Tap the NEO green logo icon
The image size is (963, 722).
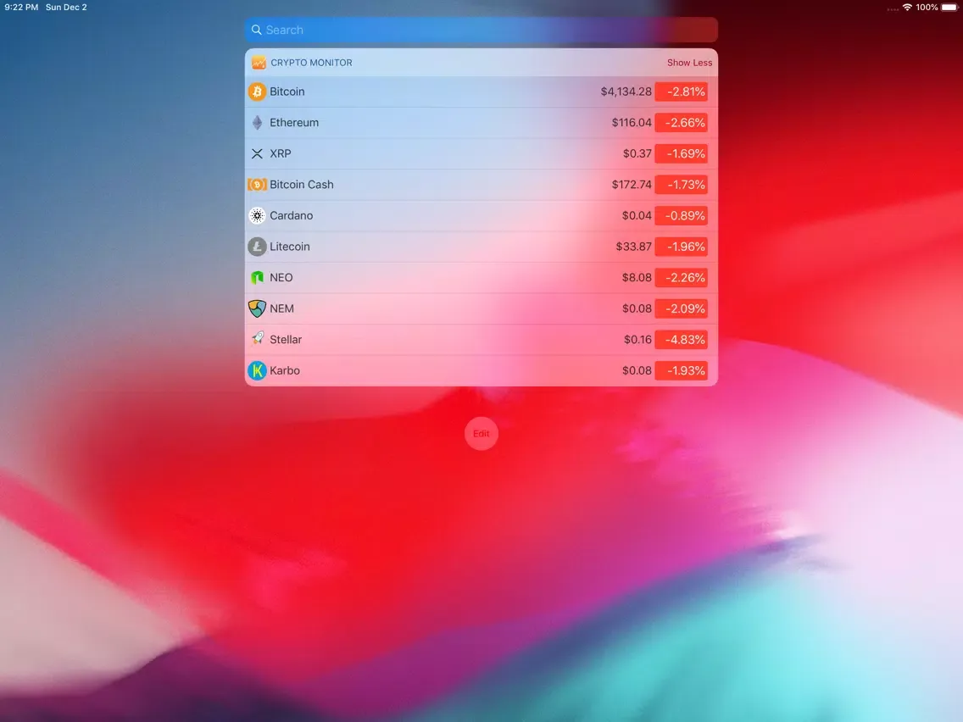click(x=257, y=277)
